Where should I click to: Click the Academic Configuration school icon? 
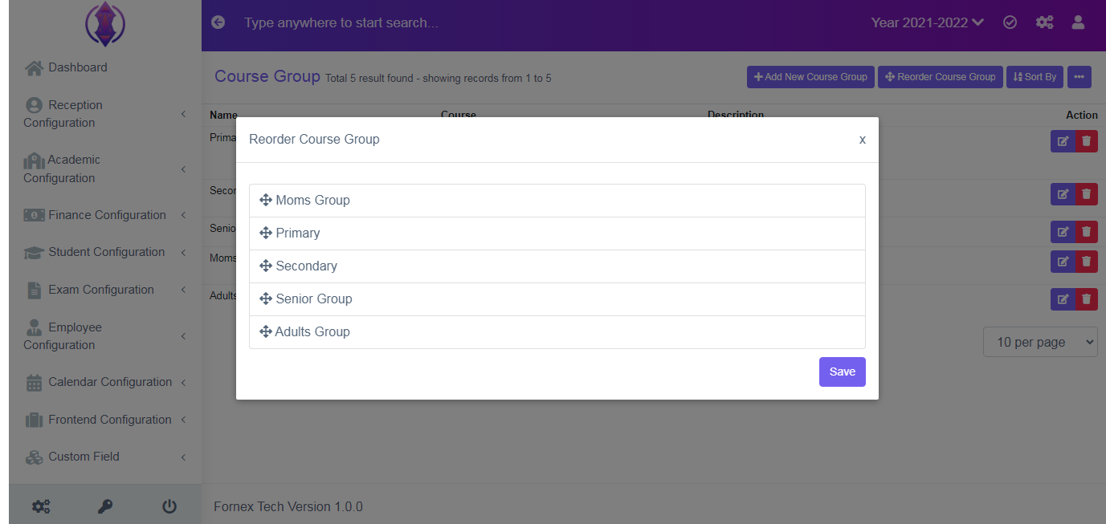[34, 160]
